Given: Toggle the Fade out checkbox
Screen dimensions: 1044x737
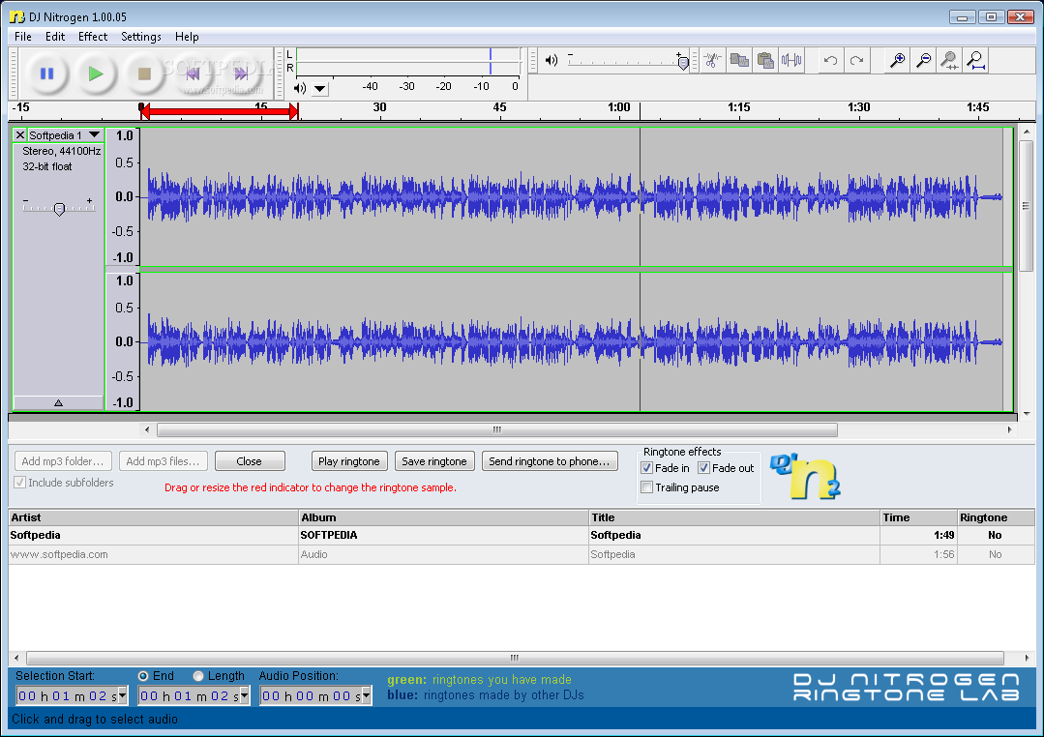Looking at the screenshot, I should point(703,468).
